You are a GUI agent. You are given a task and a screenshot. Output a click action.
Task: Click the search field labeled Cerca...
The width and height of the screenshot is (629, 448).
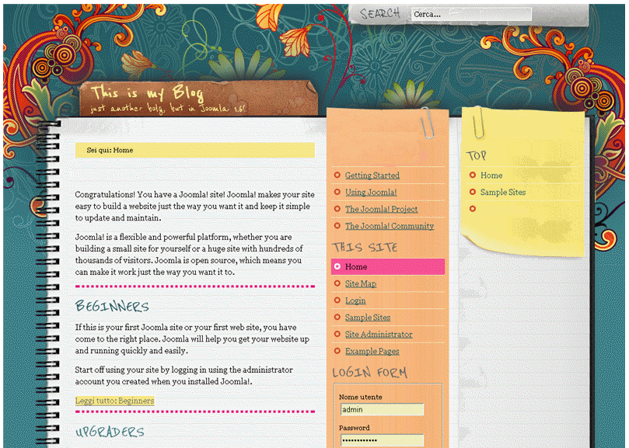pyautogui.click(x=471, y=14)
